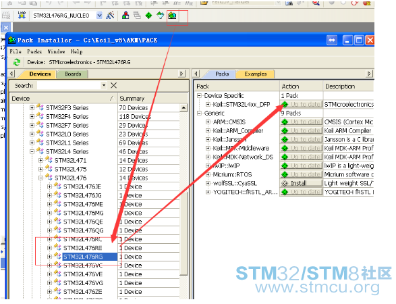Select the Keil::MDK-Middleware pack row
Viewport: 396px width, 304px height.
point(242,148)
